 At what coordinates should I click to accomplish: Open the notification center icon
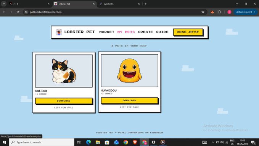253,142
